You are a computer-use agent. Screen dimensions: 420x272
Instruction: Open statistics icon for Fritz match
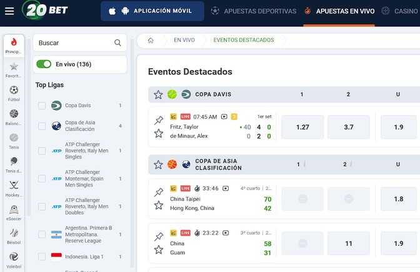pyautogui.click(x=173, y=117)
